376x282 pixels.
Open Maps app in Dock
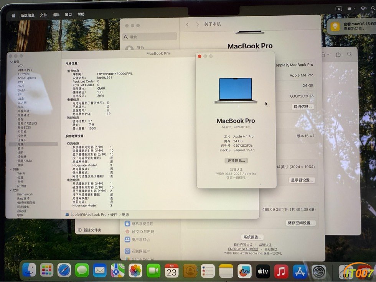(x=117, y=271)
